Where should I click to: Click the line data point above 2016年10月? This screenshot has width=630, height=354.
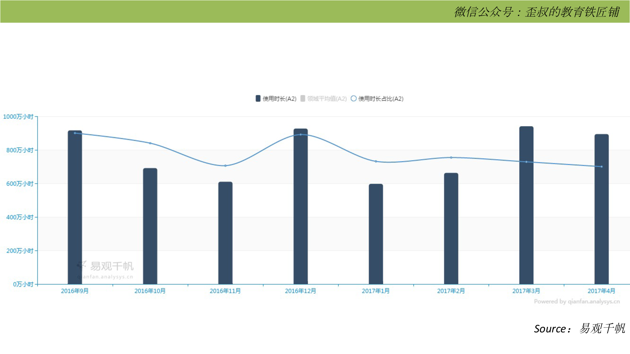coord(150,143)
